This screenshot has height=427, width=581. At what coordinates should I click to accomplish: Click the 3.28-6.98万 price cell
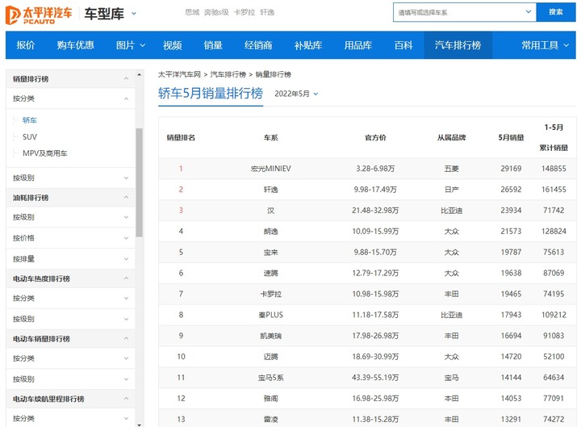click(375, 169)
